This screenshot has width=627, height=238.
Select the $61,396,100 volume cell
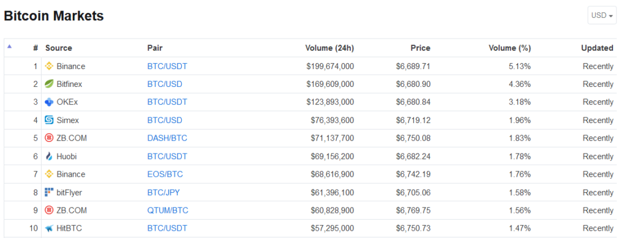click(332, 192)
